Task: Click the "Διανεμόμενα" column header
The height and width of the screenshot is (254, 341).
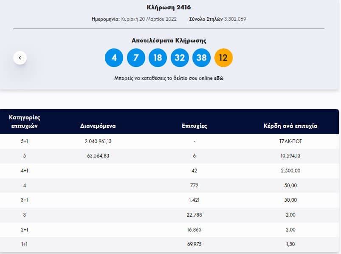Action: click(98, 126)
